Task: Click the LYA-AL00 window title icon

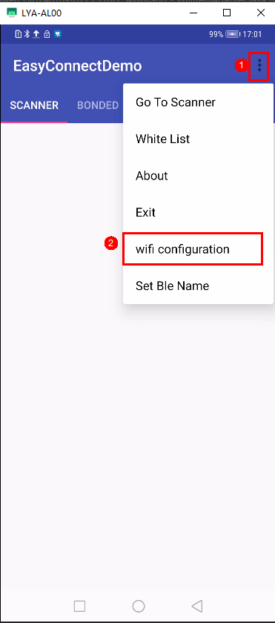Action: (x=12, y=13)
